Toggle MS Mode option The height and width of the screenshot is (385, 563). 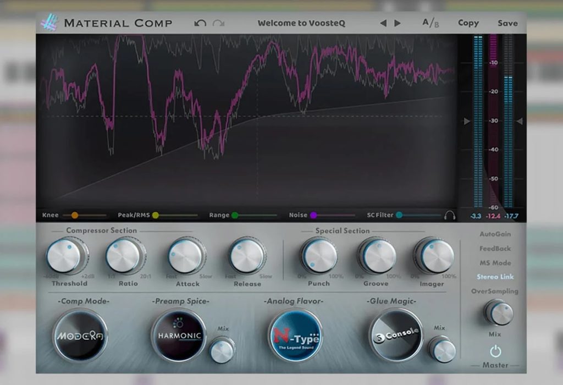[x=495, y=263]
